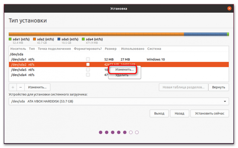This screenshot has height=148, width=238.
Task: Click the plus button to add partition
Action: point(13,87)
